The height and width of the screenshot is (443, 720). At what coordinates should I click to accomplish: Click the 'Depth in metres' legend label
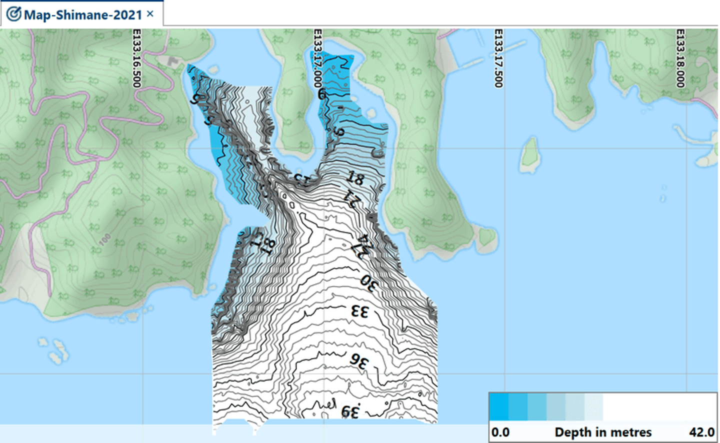tap(603, 432)
